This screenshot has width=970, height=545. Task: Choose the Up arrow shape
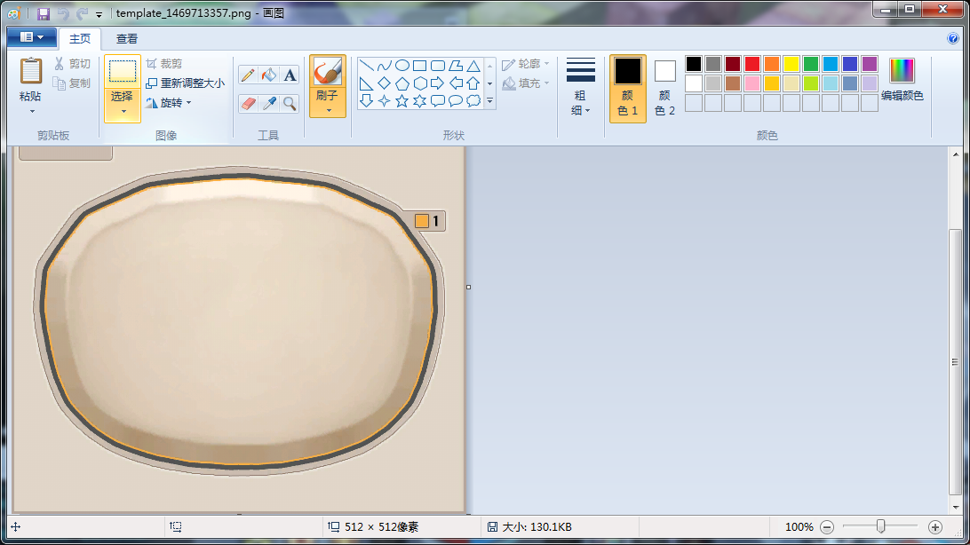pos(473,83)
